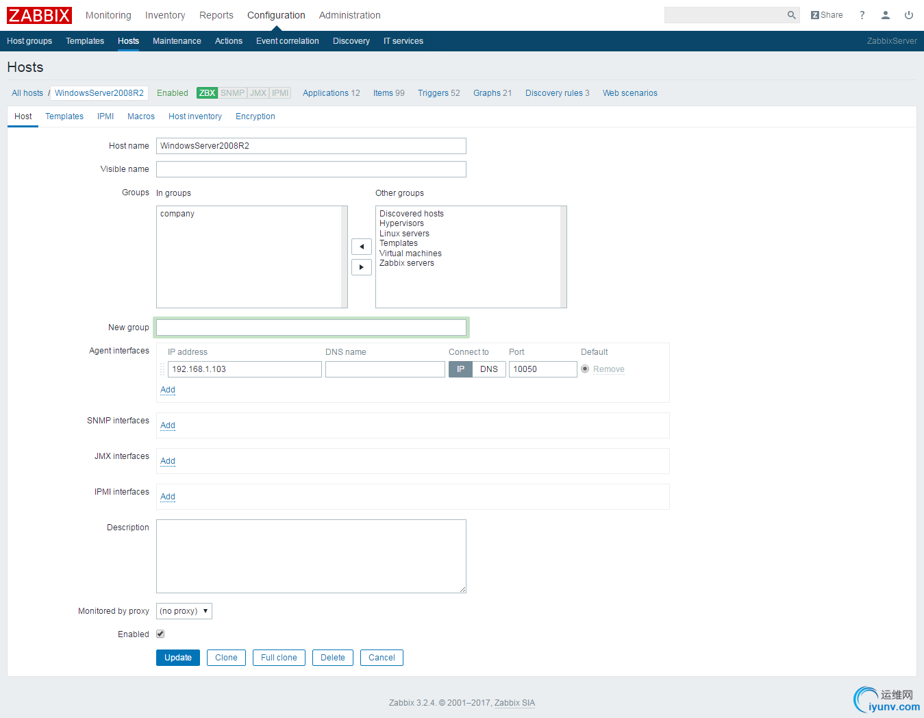The width and height of the screenshot is (924, 718).
Task: Switch to the Templates host tab
Action: (x=64, y=116)
